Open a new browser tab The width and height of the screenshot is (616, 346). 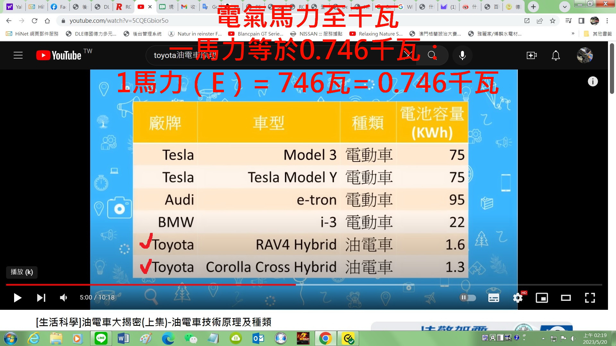(533, 7)
